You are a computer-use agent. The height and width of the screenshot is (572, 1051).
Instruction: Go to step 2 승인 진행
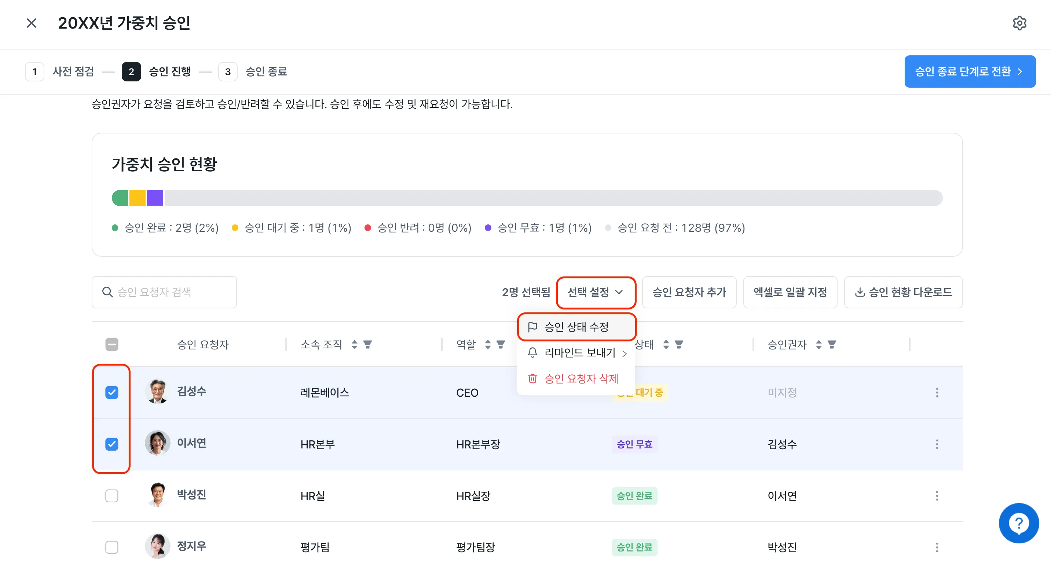click(156, 72)
